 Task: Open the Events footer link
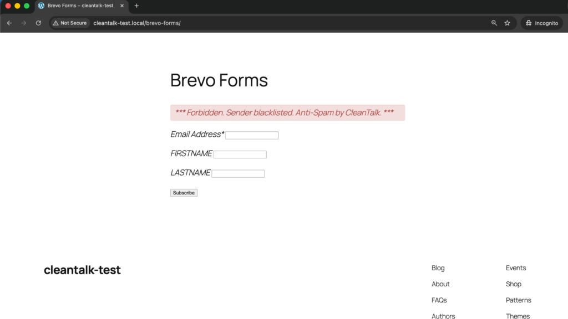(x=516, y=268)
